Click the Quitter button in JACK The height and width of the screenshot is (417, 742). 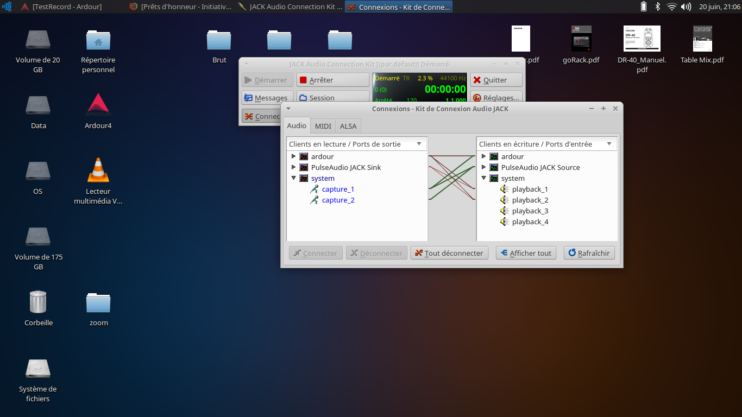pyautogui.click(x=496, y=80)
